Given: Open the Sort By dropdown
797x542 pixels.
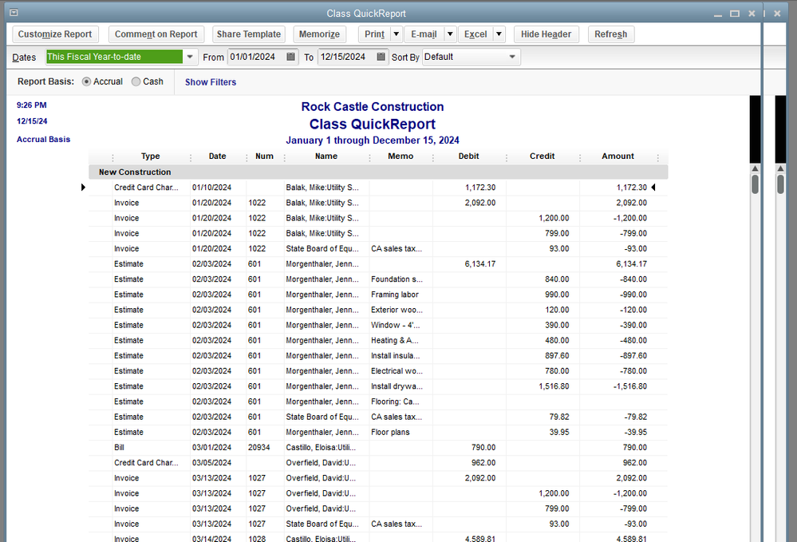Looking at the screenshot, I should tap(512, 57).
